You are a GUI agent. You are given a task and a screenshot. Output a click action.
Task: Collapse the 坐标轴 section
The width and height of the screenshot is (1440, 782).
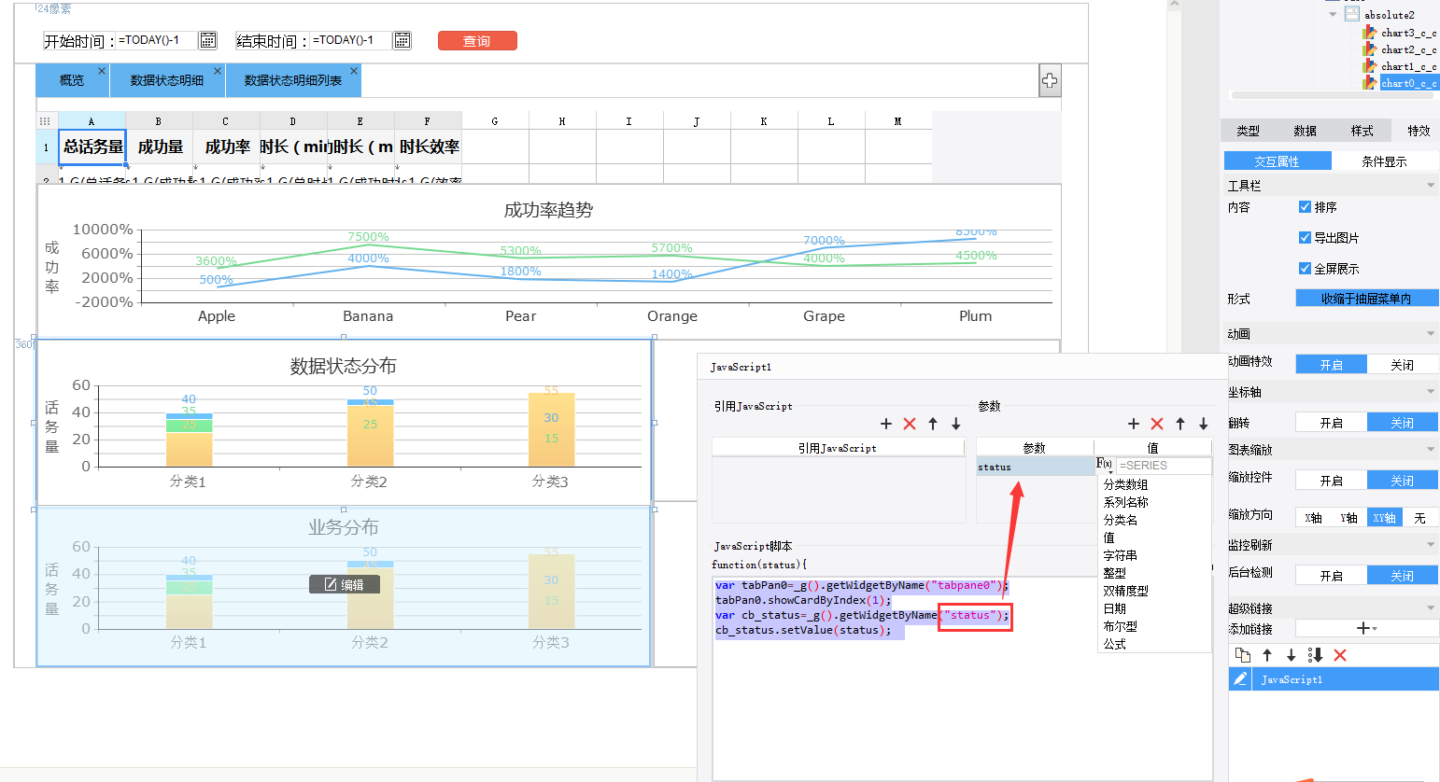click(1431, 392)
